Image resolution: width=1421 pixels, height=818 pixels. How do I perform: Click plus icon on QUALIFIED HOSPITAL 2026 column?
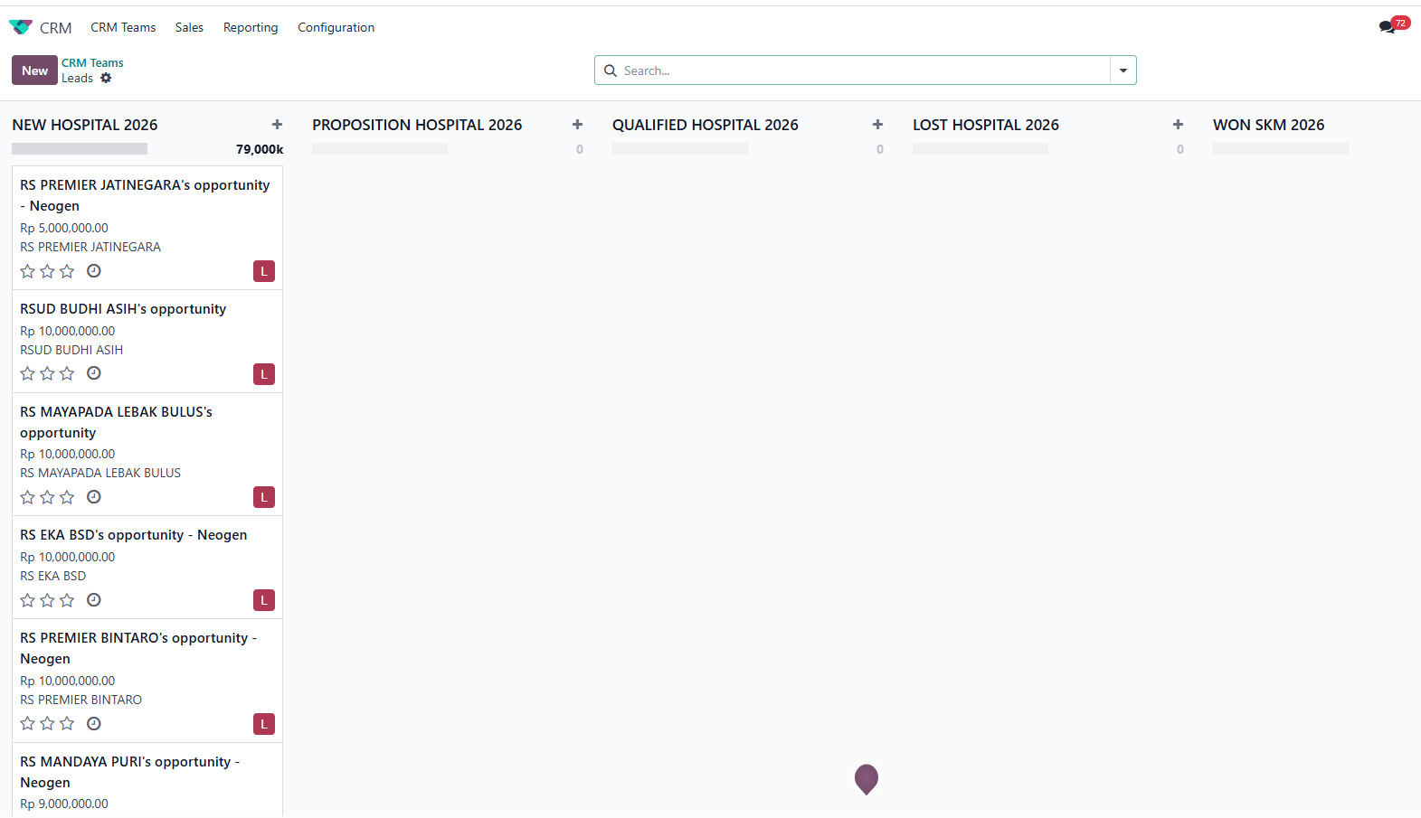(877, 125)
